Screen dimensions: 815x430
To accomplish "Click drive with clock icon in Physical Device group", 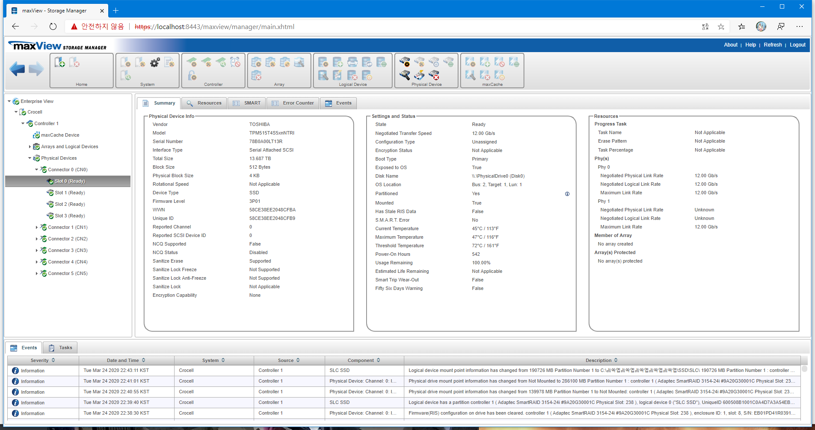I will [x=434, y=62].
